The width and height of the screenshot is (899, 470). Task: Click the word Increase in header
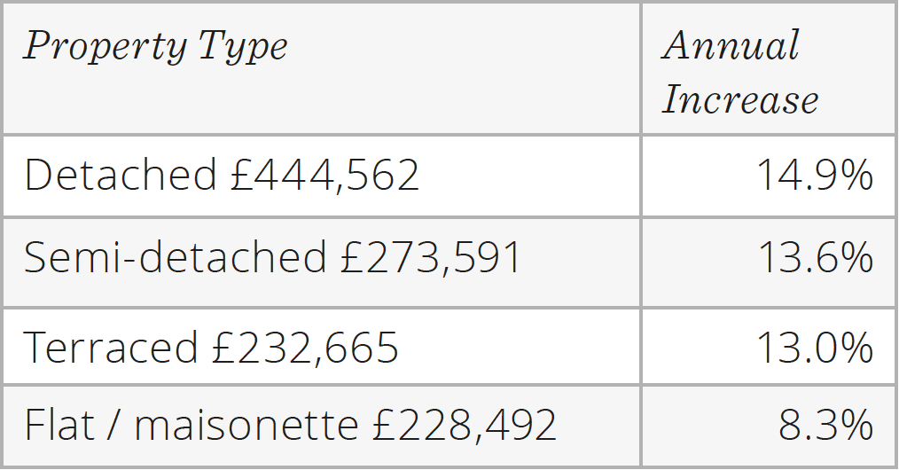(x=740, y=99)
